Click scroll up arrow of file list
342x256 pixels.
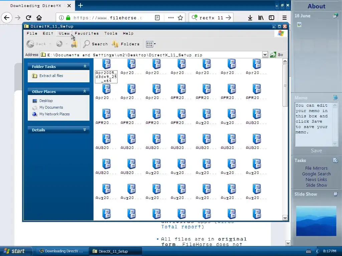click(x=285, y=61)
